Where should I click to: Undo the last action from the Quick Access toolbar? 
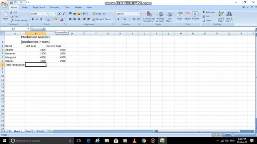[15, 2]
